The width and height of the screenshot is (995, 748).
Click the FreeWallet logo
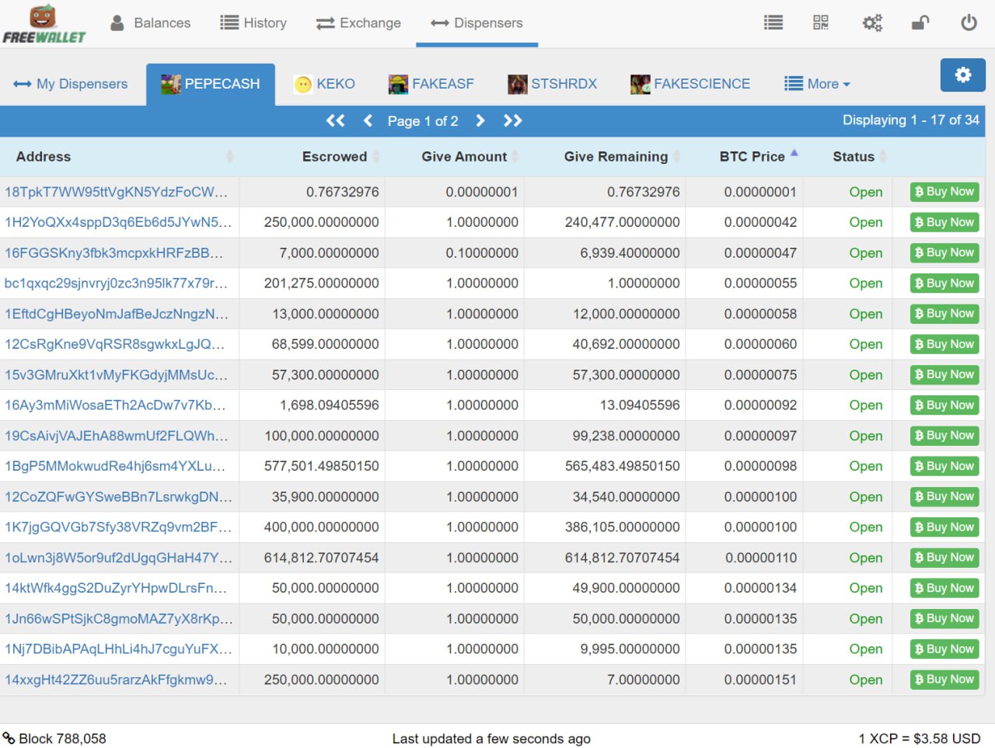click(44, 24)
